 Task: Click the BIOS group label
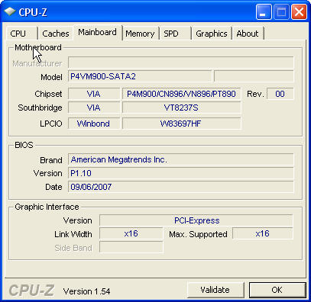pos(24,145)
